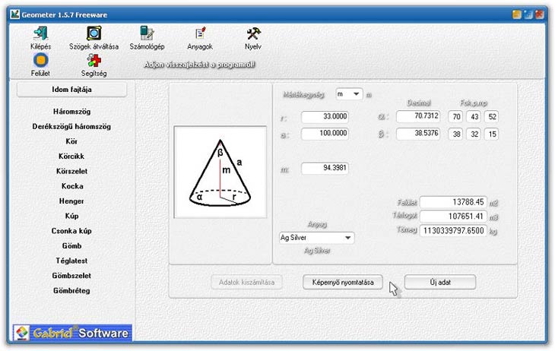
Task: Open Szögek átváltása angle converter
Action: 94,33
